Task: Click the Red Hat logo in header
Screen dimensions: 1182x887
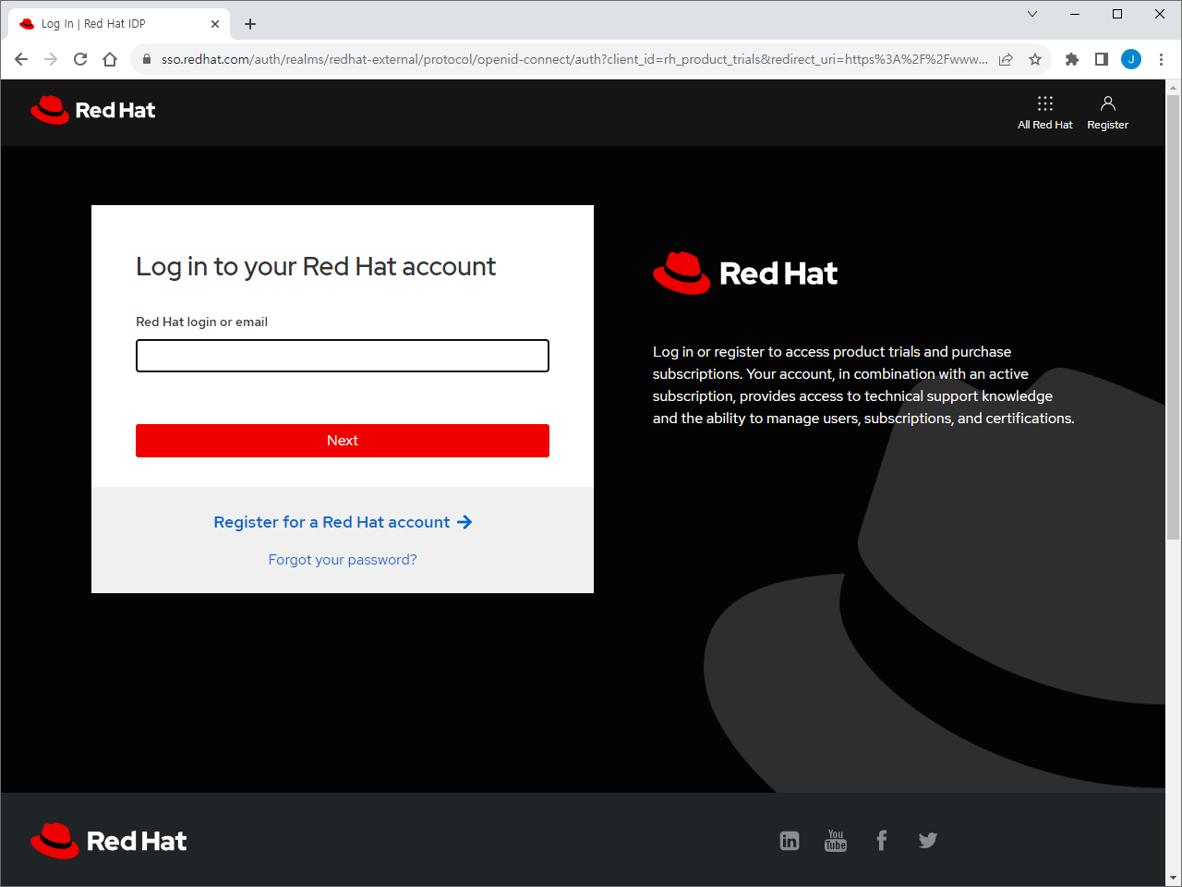Action: tap(92, 110)
